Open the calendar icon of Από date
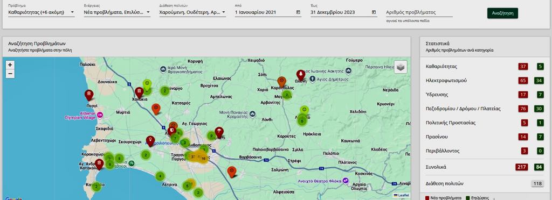This screenshot has height=200, width=552. [x=298, y=12]
